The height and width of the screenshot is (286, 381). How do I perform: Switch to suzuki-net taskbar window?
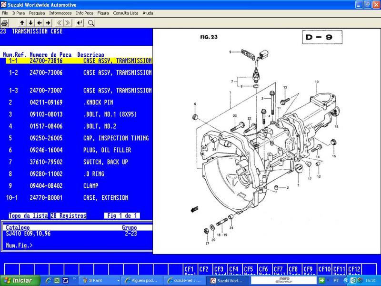coord(184,281)
